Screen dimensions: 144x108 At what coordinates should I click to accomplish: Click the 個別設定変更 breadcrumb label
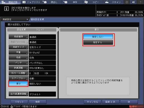click(37, 19)
